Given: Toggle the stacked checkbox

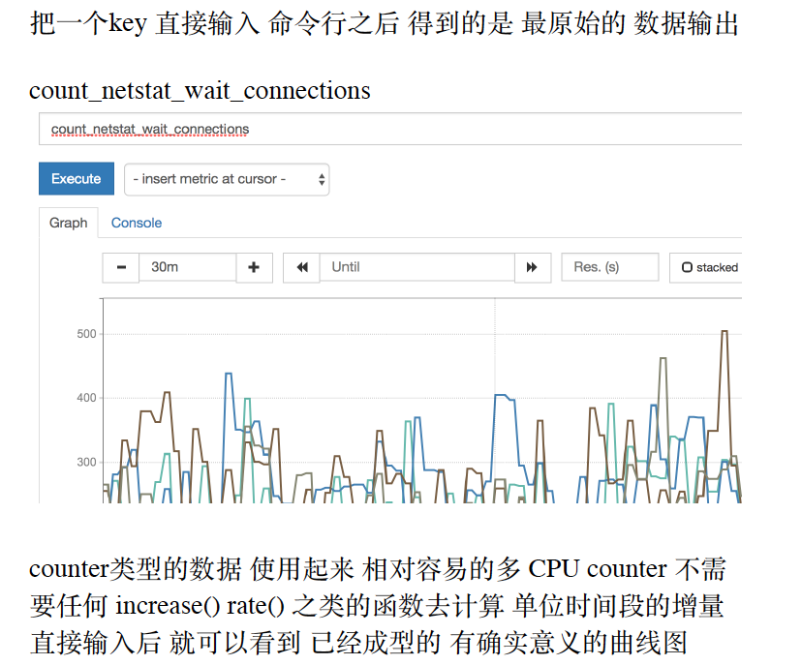Looking at the screenshot, I should [x=687, y=267].
